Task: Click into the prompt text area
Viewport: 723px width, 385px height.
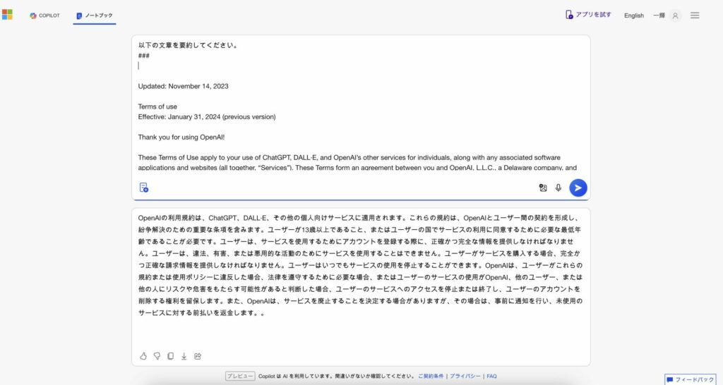Action: pyautogui.click(x=361, y=106)
